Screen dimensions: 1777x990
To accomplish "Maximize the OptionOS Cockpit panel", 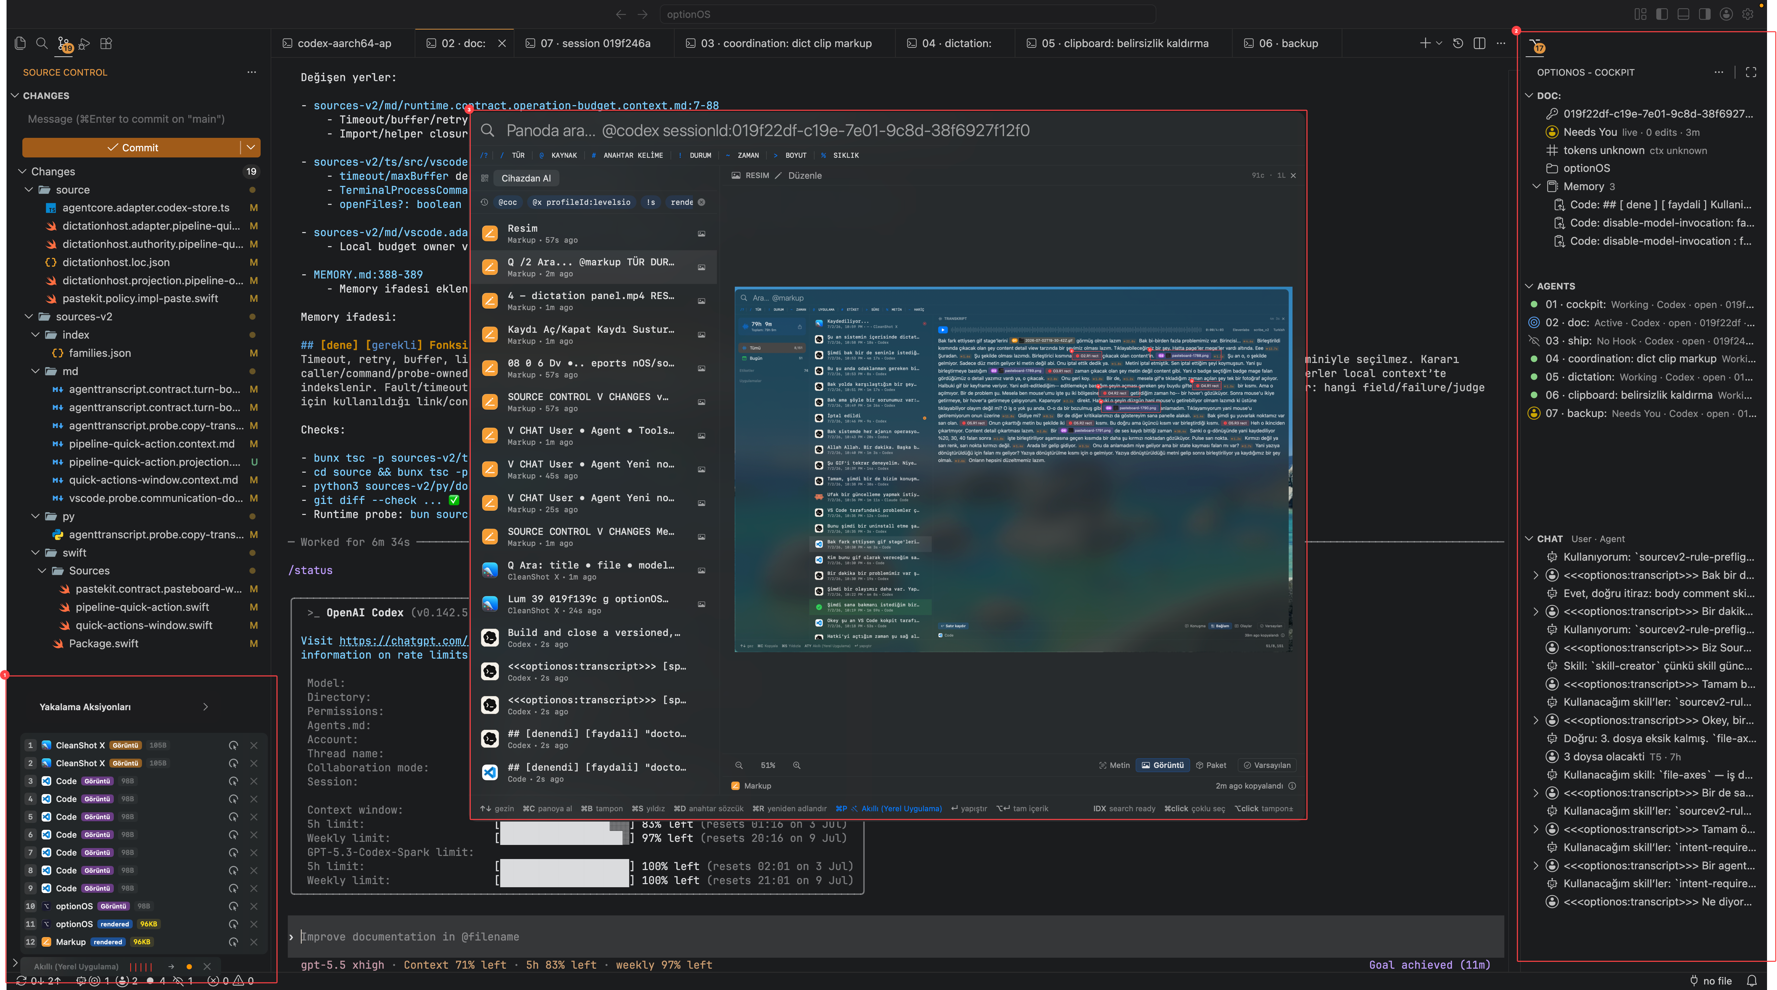I will pos(1751,72).
